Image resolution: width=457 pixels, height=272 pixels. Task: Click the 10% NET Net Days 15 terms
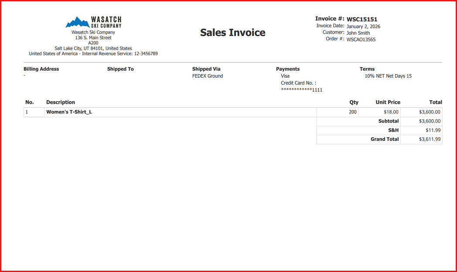388,76
